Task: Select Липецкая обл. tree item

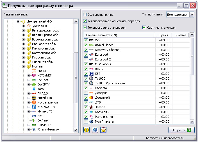Action: coord(42,62)
